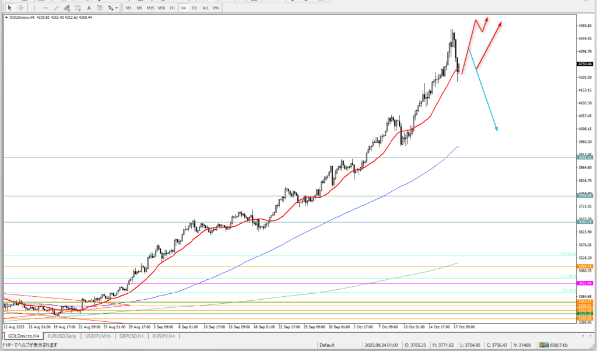597x351 pixels.
Task: Select the horizontal line tool
Action: (x=45, y=8)
